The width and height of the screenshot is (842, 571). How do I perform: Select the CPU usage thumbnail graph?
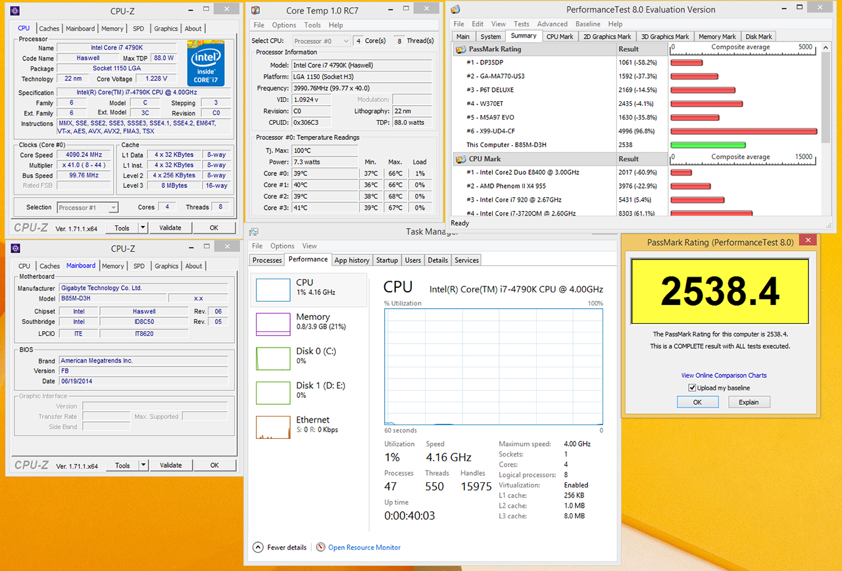click(x=273, y=290)
